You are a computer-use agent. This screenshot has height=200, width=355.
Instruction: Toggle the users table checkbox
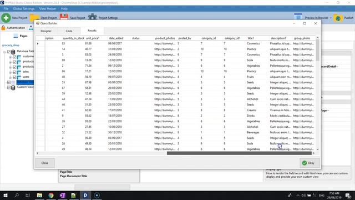coord(14,77)
